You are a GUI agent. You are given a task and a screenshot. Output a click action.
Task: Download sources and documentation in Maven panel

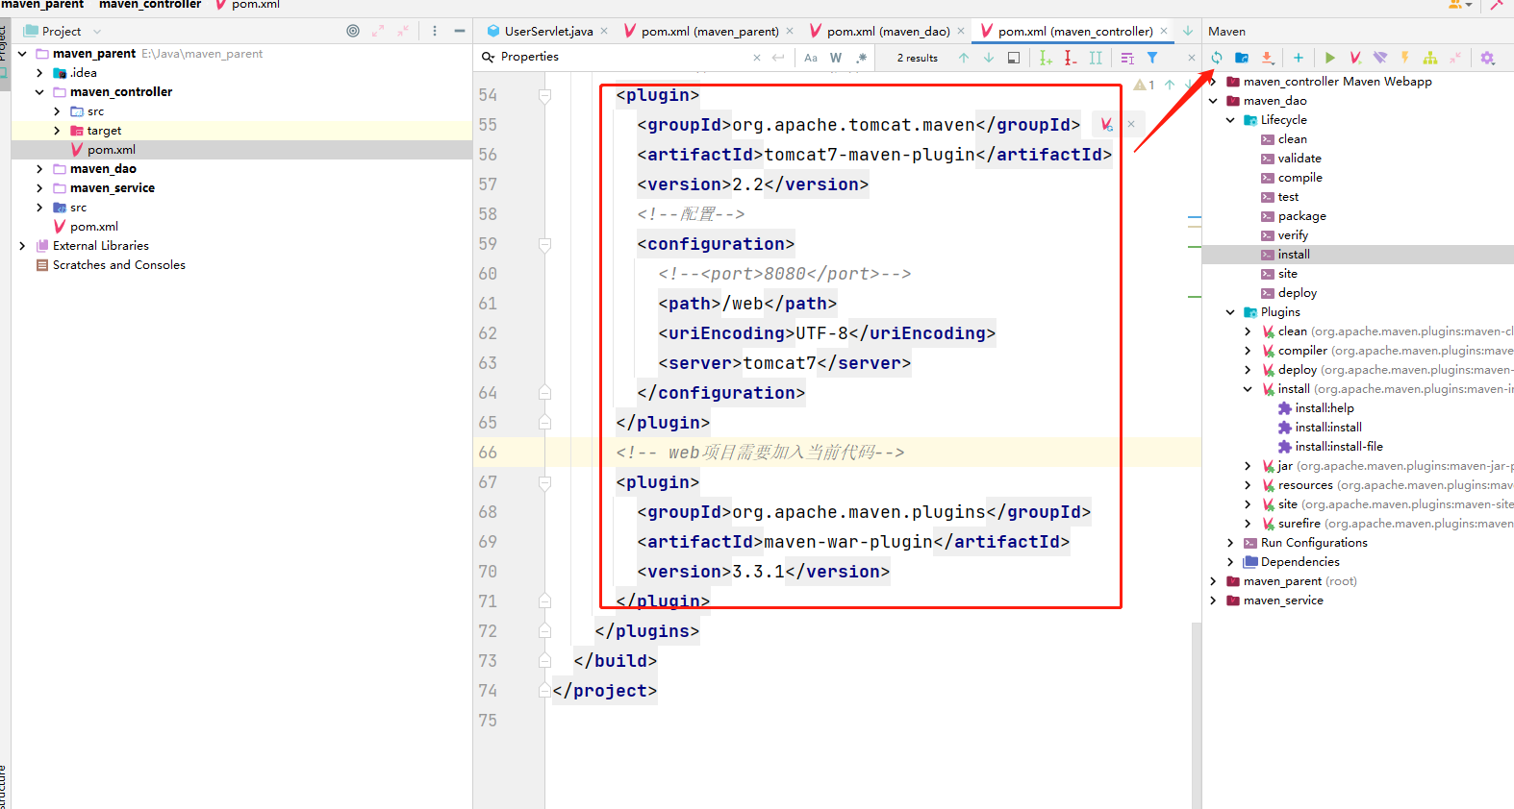1268,58
